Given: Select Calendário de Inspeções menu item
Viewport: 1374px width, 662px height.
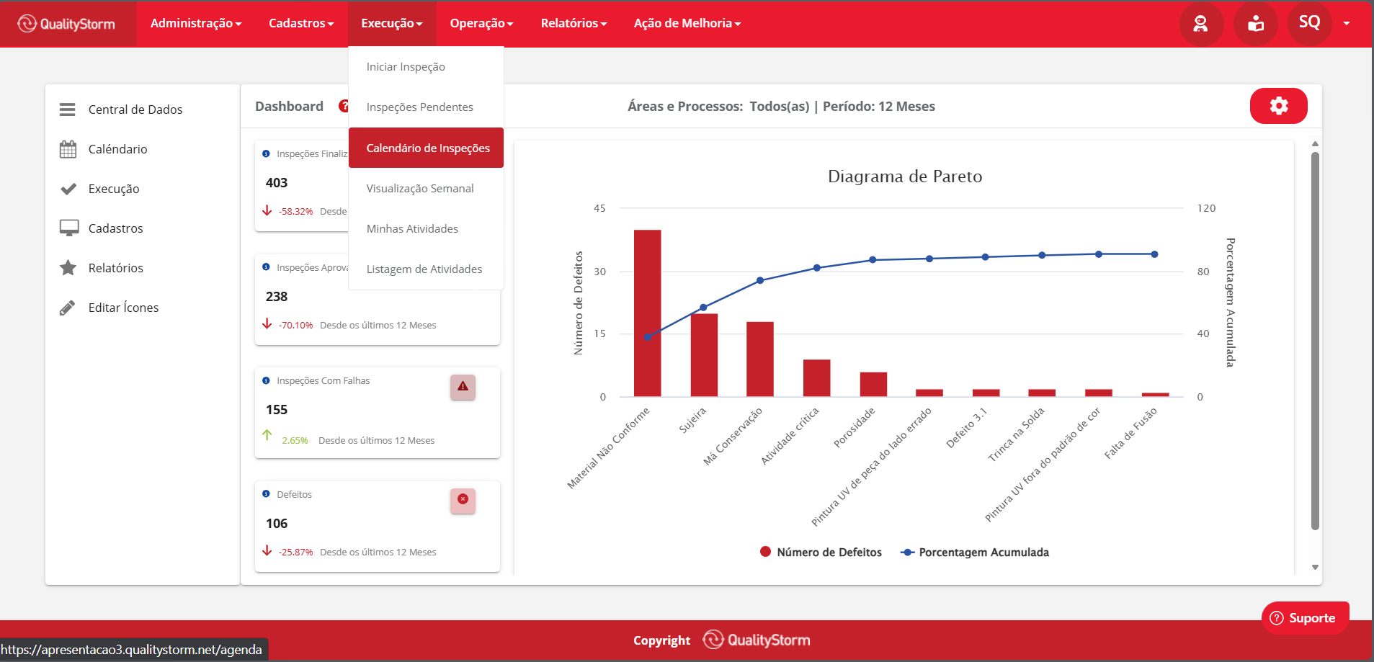Looking at the screenshot, I should (426, 148).
